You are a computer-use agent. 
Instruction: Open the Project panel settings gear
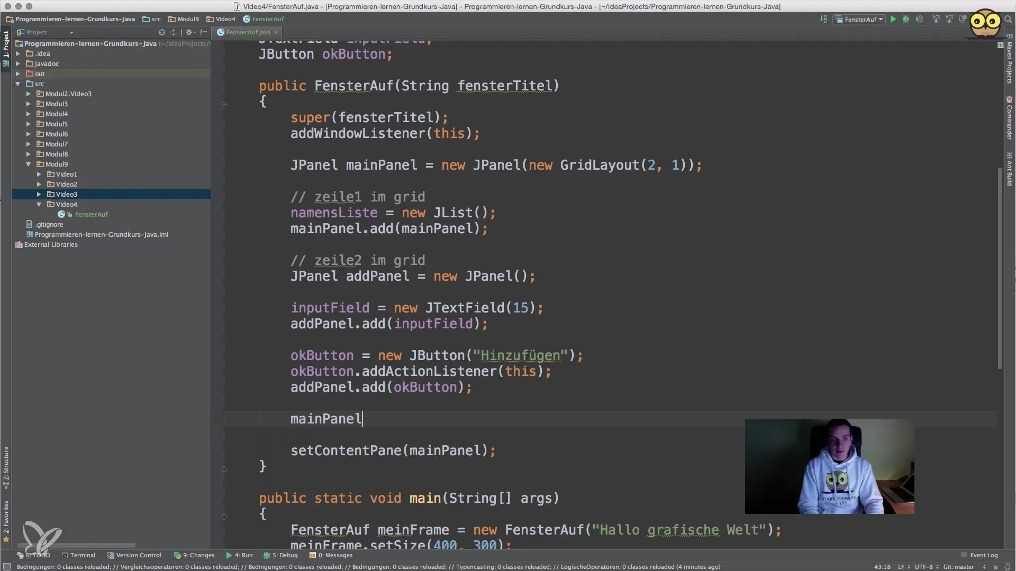(x=189, y=32)
